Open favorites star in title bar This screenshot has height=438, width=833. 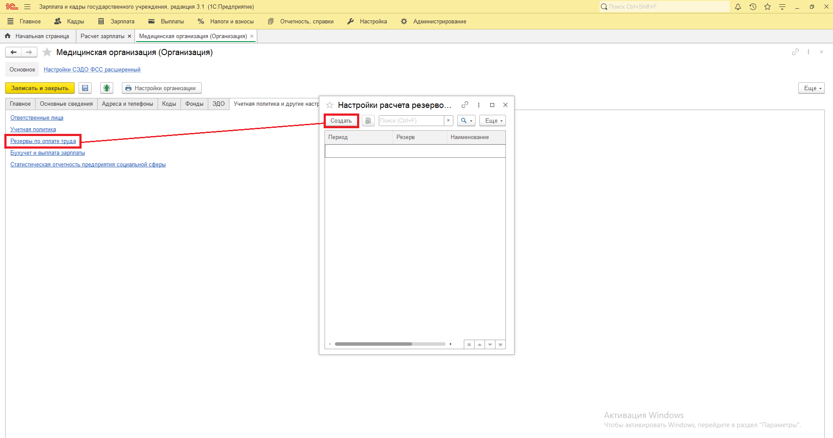point(767,7)
